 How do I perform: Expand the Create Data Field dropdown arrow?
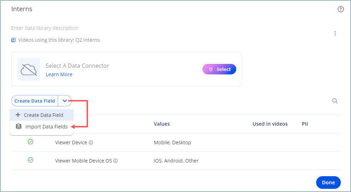click(x=65, y=101)
